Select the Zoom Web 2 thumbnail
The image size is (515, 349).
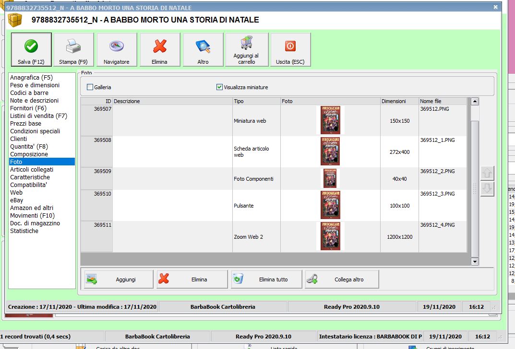click(330, 236)
